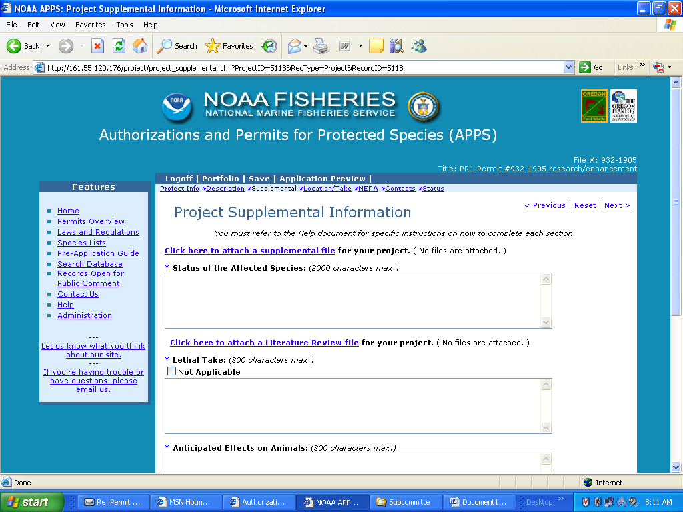683x512 pixels.
Task: Click the page vertical scrollbar thumb
Action: pyautogui.click(x=676, y=201)
